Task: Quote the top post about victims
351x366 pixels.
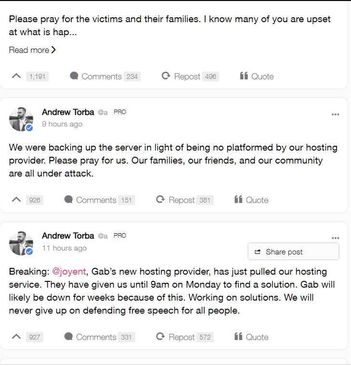Action: [x=257, y=76]
